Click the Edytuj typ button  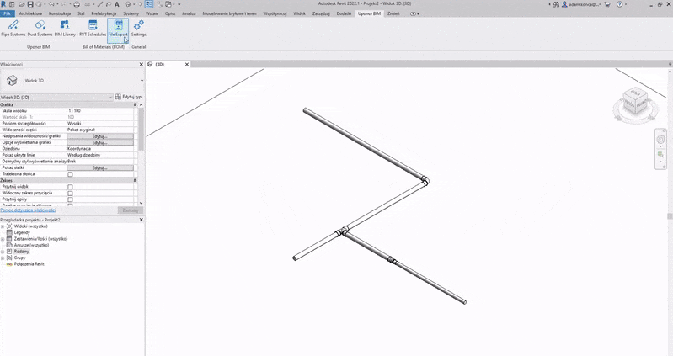pos(128,97)
